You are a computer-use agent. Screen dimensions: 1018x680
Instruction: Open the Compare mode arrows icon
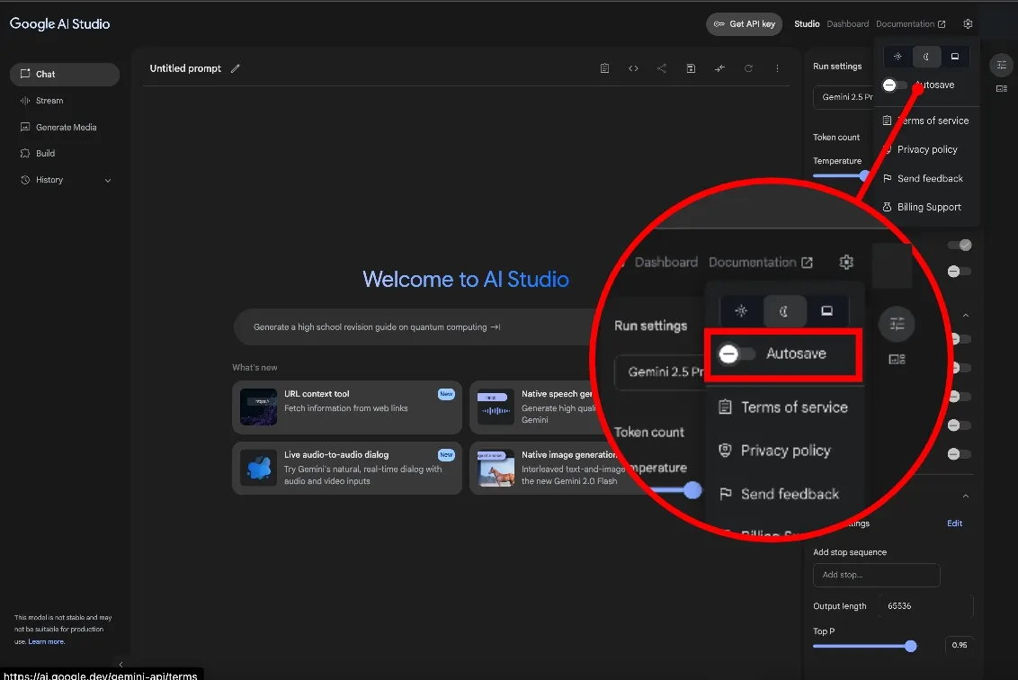click(x=720, y=68)
